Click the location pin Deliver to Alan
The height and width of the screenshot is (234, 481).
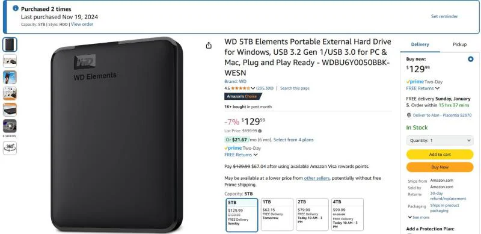tap(409, 115)
